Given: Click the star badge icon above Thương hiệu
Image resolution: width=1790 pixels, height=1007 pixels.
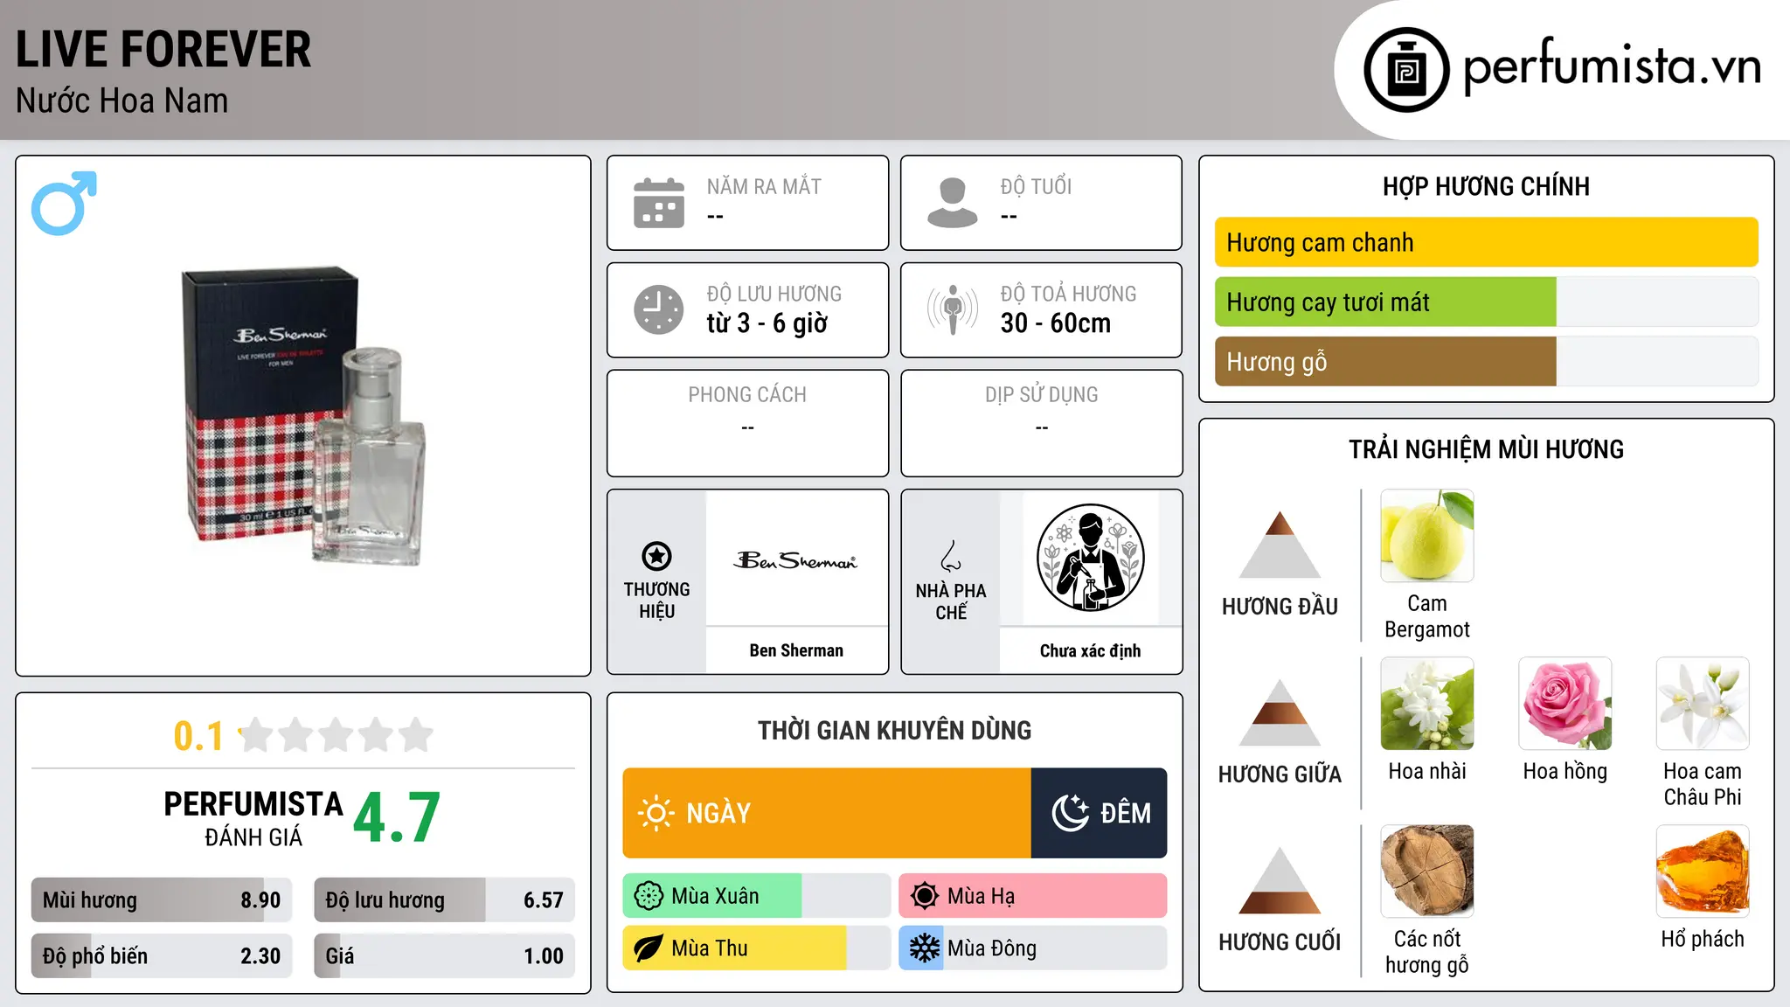Looking at the screenshot, I should [656, 556].
